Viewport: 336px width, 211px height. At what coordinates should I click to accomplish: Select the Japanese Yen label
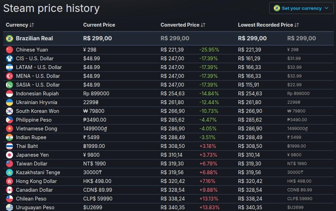(32, 155)
